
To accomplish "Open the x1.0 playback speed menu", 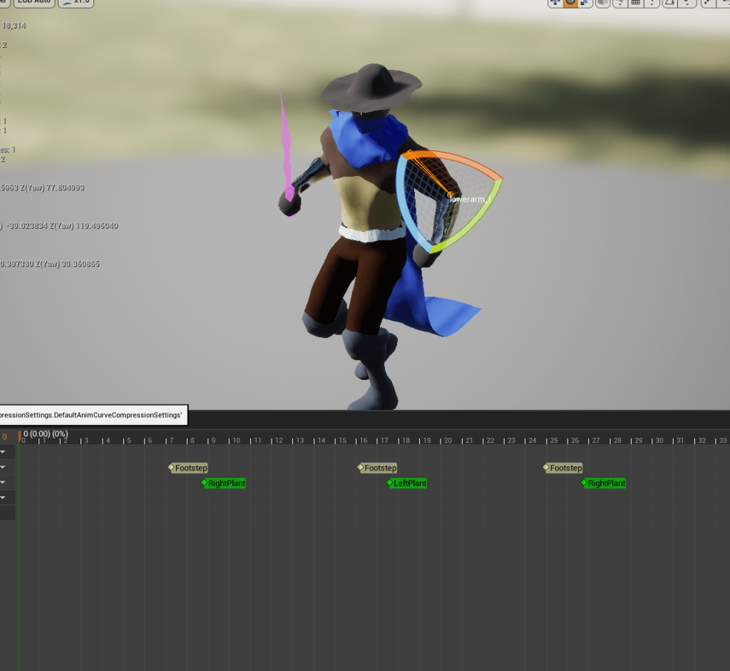I will click(76, 3).
